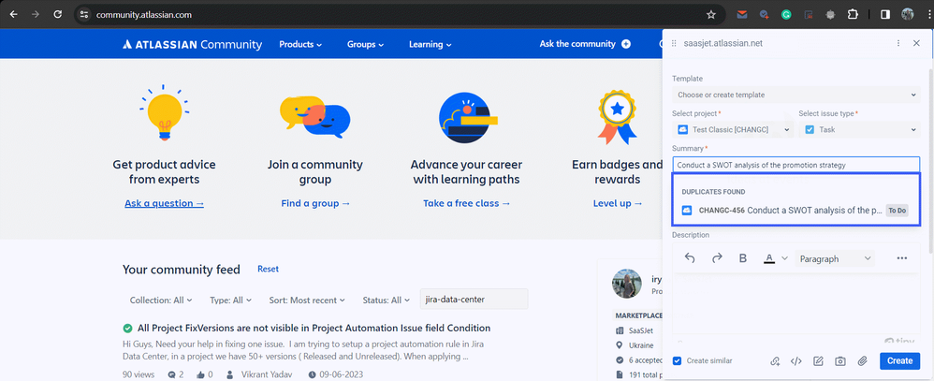Open the AI screen recorder extension
Screen dimensions: 934x381
click(809, 15)
